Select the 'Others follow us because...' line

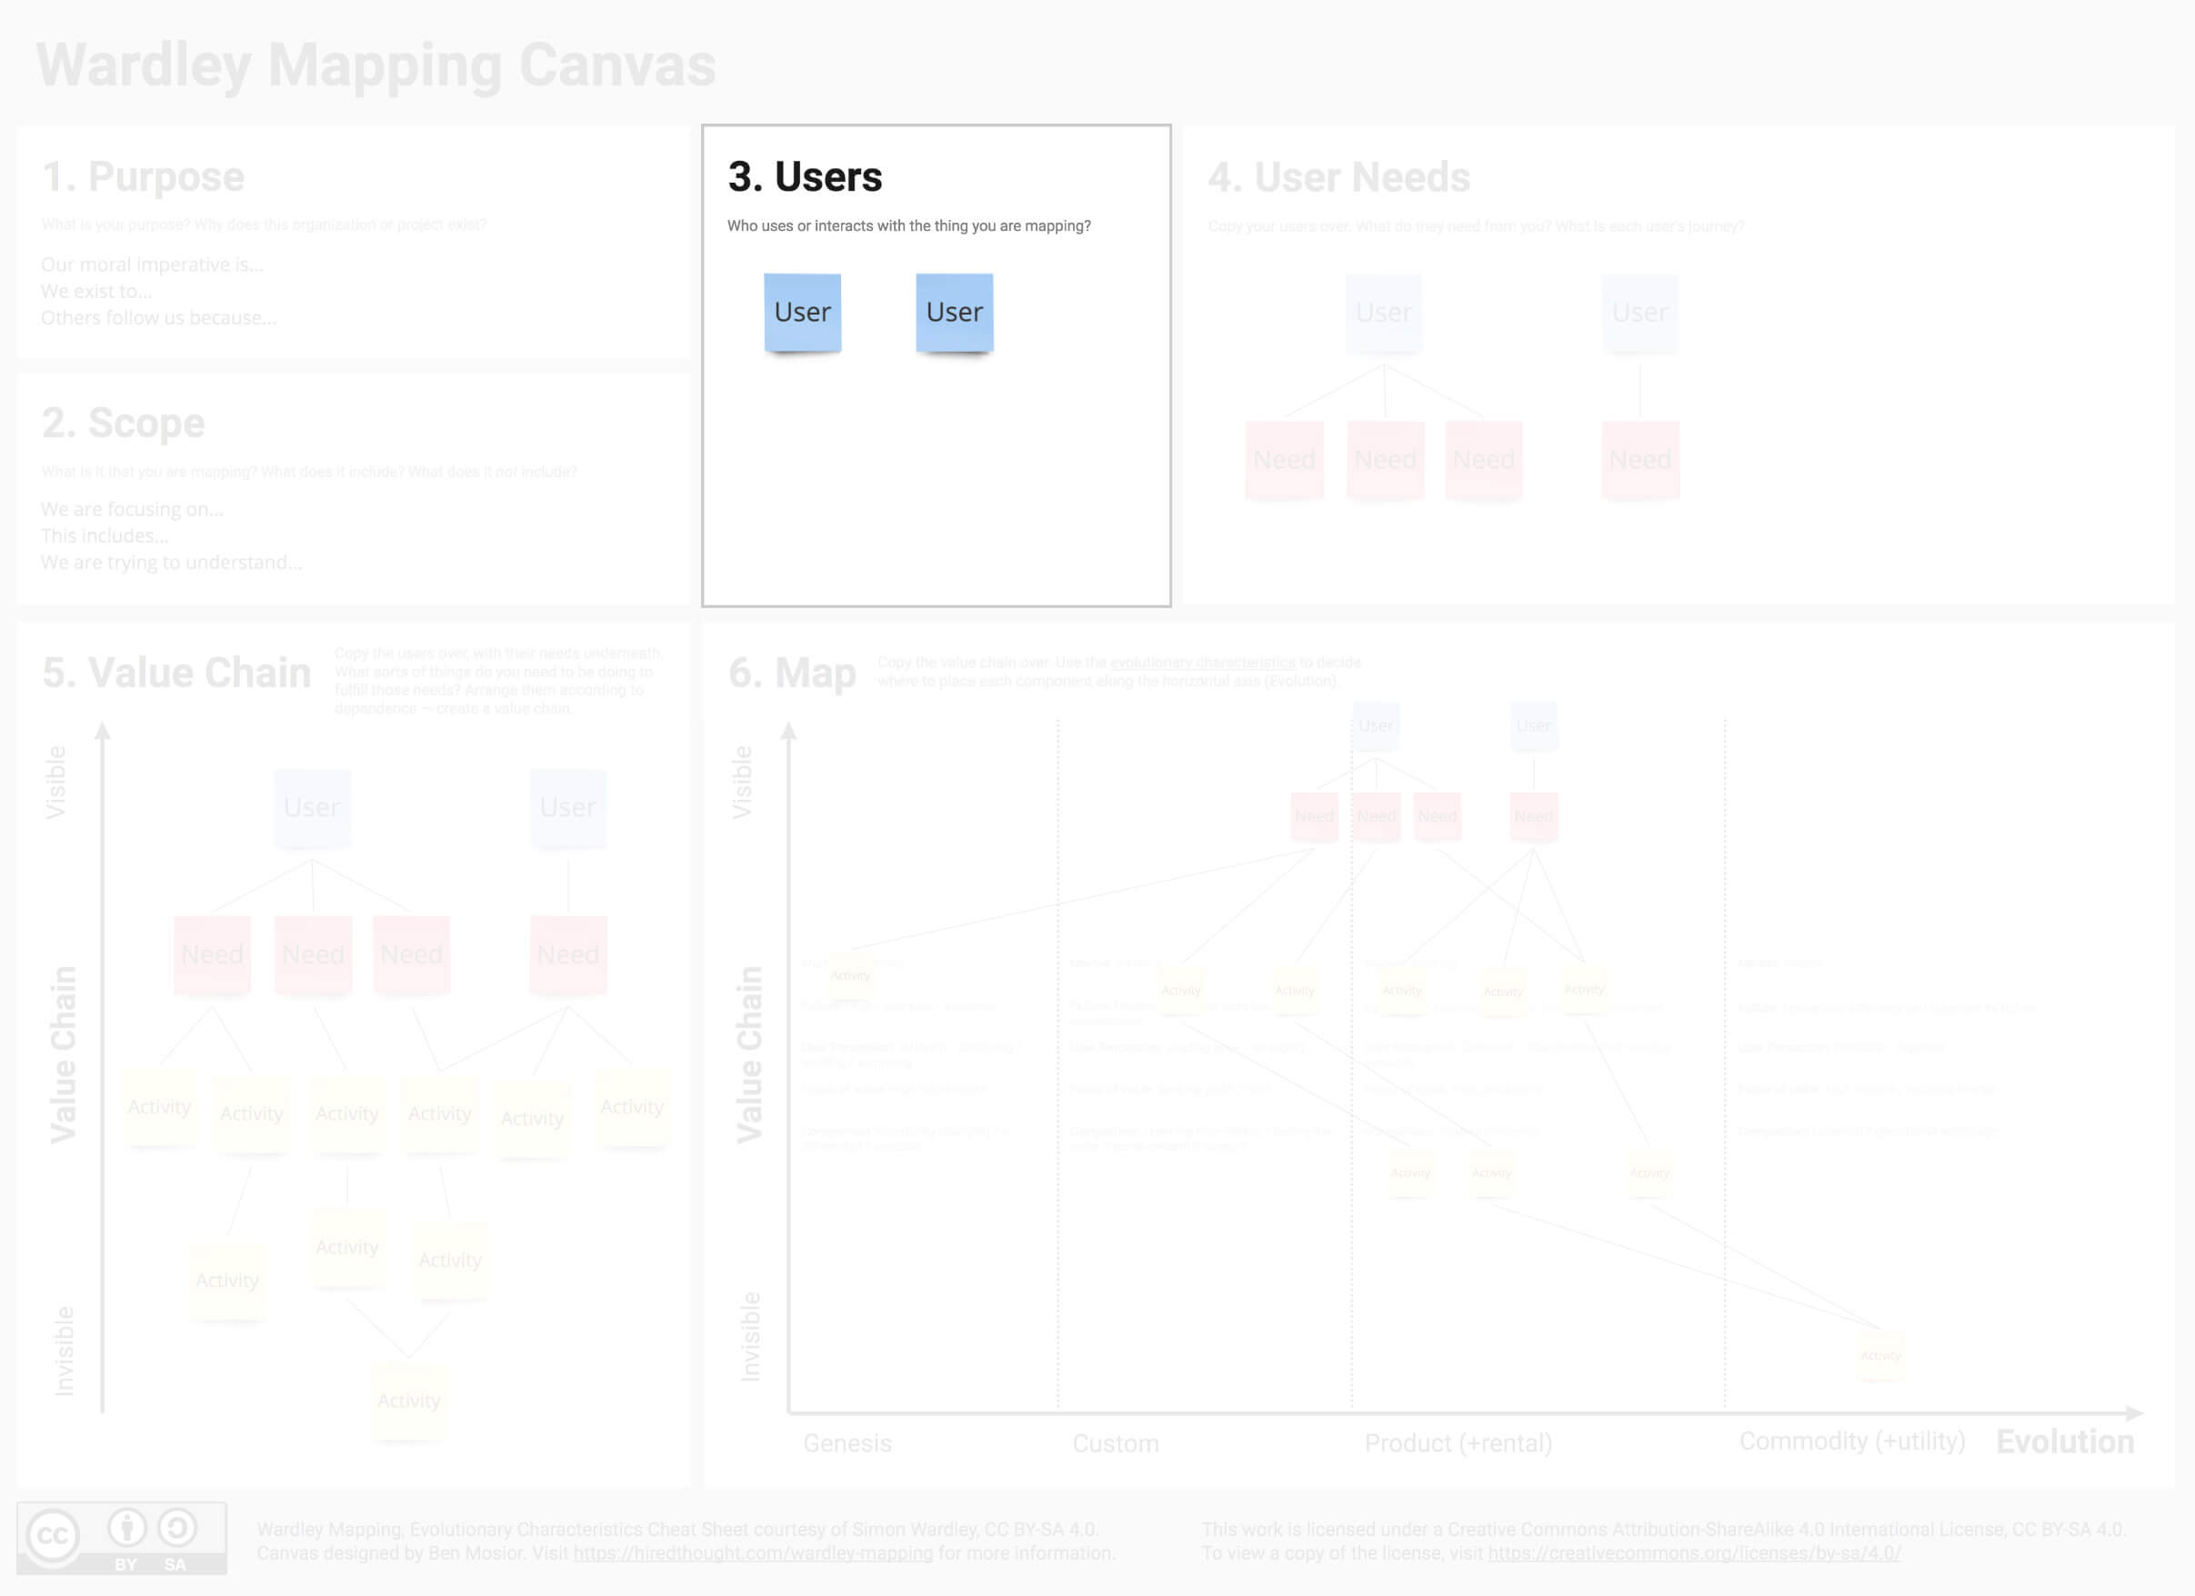(159, 317)
